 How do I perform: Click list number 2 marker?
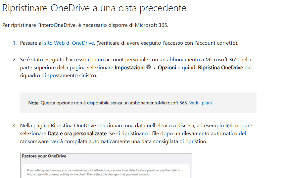pos(15,60)
